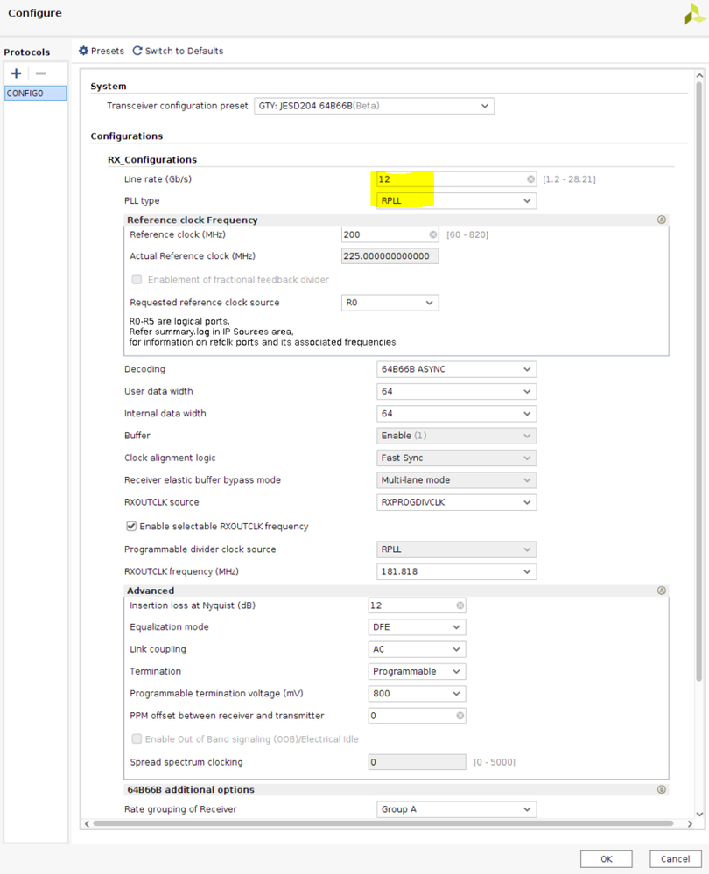Click into the Reference clock (MHz) input field
Screen dimensions: 709x874
coord(383,234)
